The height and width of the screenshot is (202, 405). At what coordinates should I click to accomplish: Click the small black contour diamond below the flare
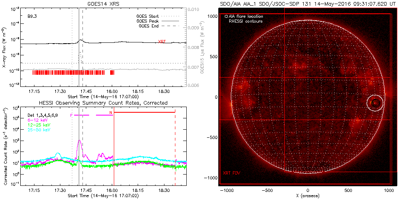360,116
